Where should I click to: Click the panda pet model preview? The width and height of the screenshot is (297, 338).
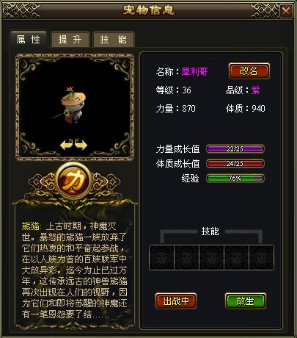point(73,105)
